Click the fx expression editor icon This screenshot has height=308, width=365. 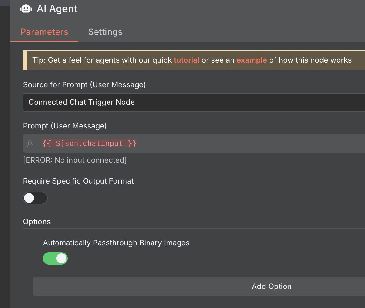coord(30,143)
